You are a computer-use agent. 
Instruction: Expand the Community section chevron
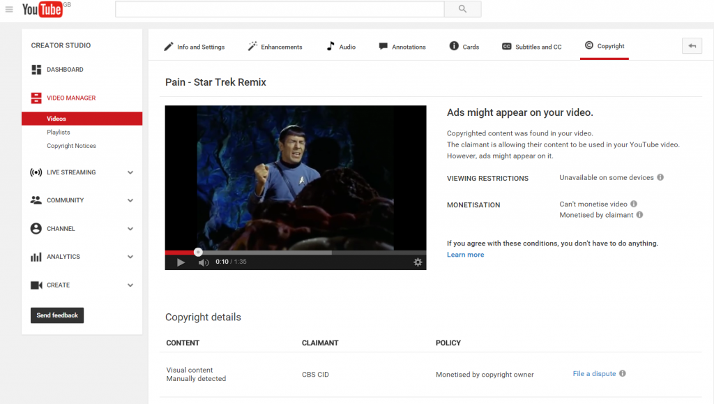[130, 200]
